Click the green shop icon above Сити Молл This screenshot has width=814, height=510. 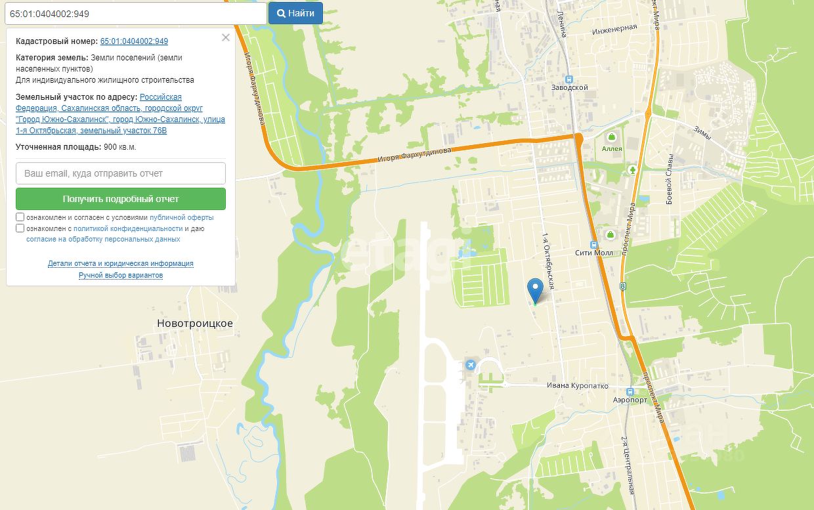610,234
